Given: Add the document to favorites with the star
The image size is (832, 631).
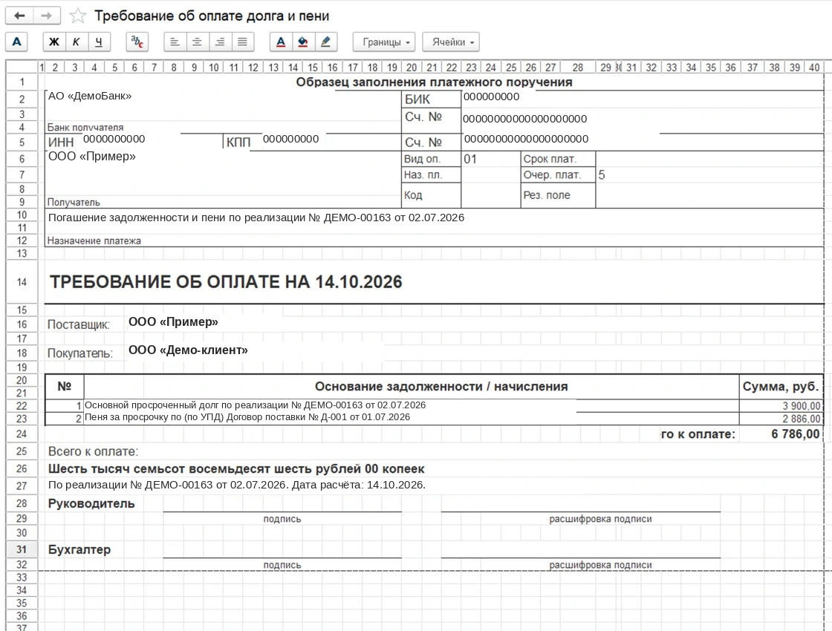Looking at the screenshot, I should [77, 16].
